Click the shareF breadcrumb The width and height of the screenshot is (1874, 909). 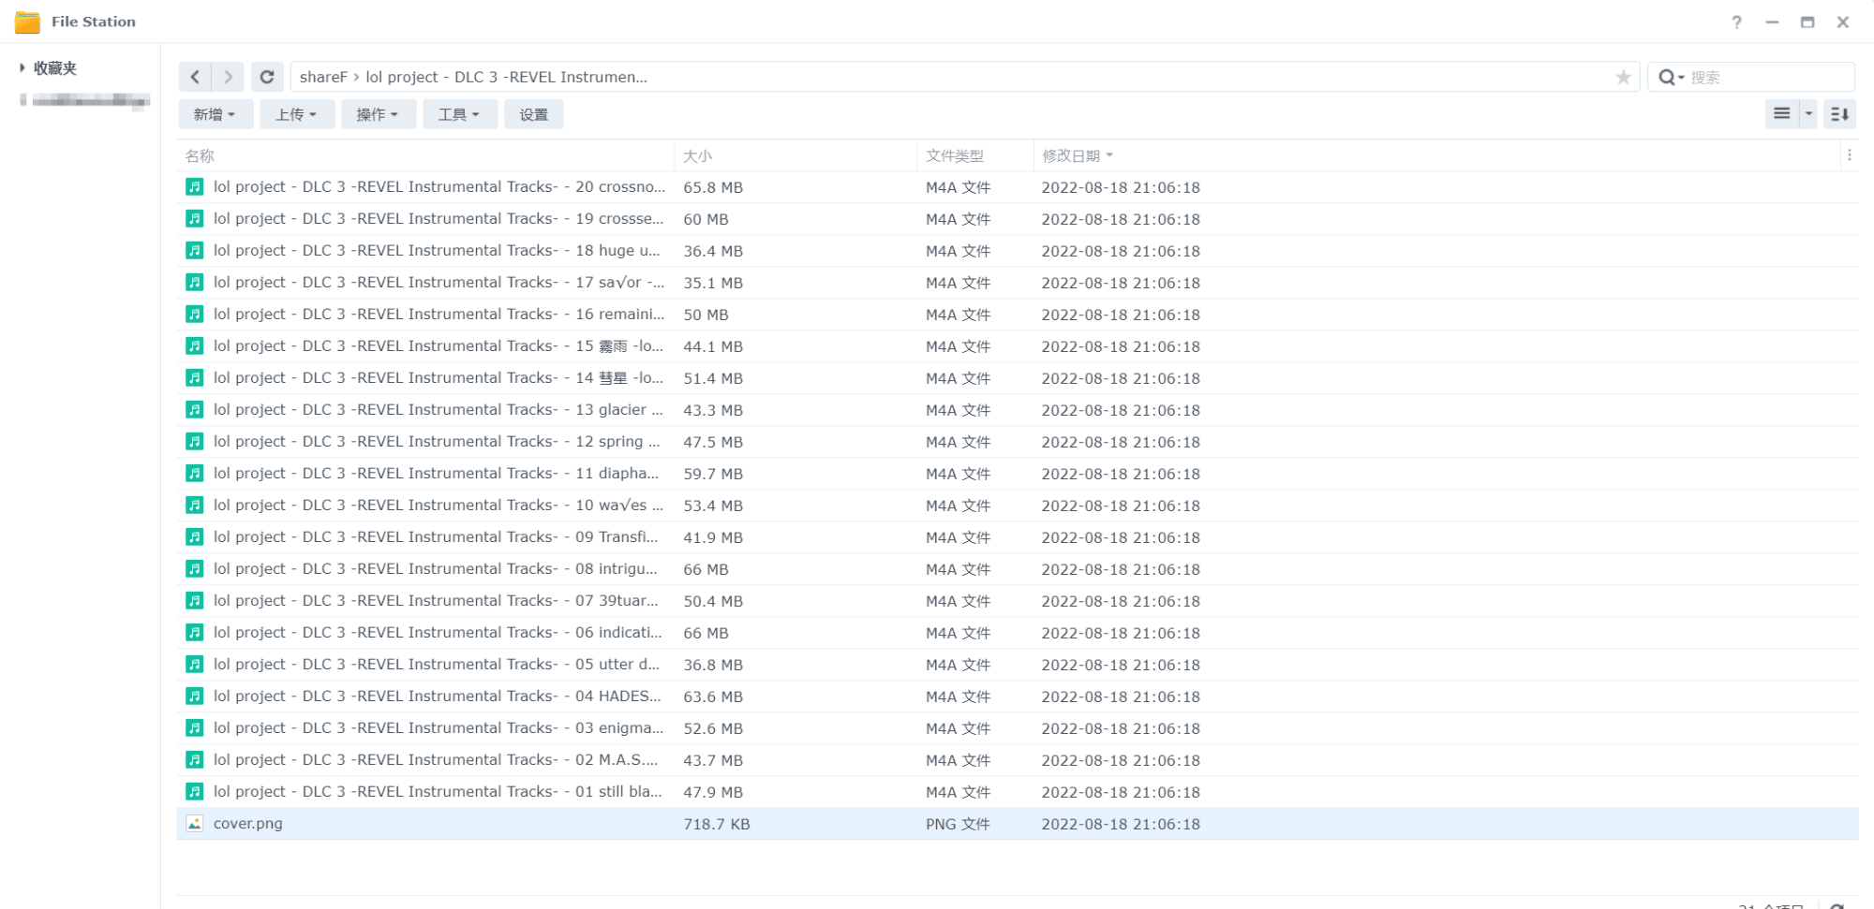323,77
